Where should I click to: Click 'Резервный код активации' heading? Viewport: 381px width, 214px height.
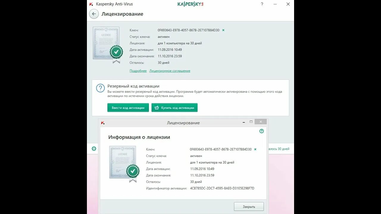[x=133, y=86]
